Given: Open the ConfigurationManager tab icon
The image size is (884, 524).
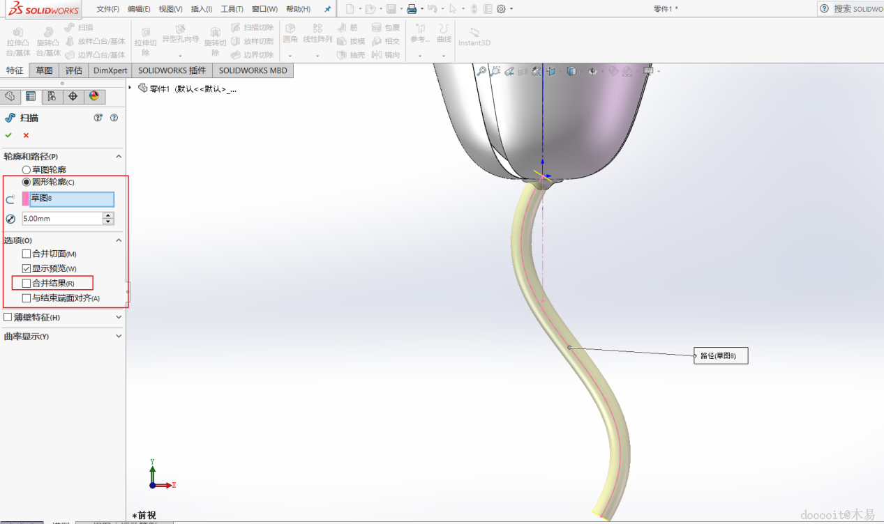Looking at the screenshot, I should tap(52, 96).
